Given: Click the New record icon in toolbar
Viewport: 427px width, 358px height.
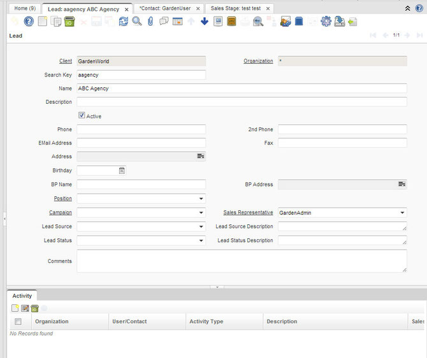Looking at the screenshot, I should tap(42, 21).
